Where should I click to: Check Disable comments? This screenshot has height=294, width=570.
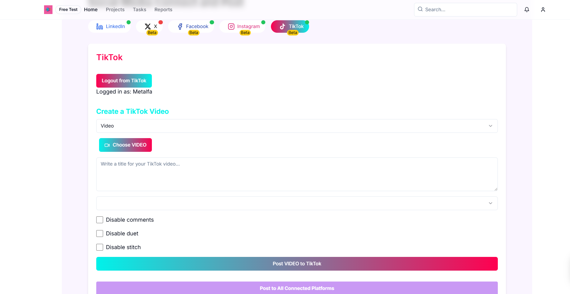(x=100, y=220)
